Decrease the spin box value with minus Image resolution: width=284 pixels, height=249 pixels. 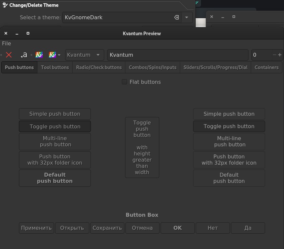[x=275, y=55]
